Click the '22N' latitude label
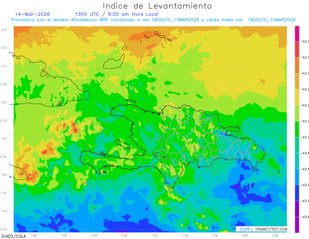Viewport: 309px width, 239px height. coord(4,30)
